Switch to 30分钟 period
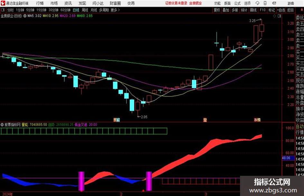Screen dimensions: 304x196 (53, 10)
